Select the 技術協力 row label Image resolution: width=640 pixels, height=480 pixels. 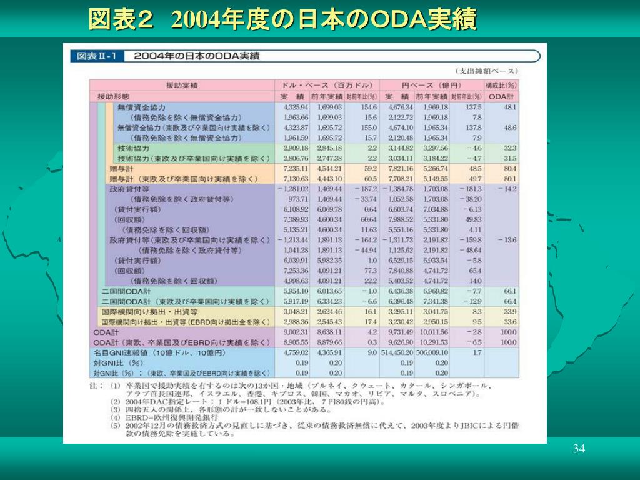click(134, 148)
